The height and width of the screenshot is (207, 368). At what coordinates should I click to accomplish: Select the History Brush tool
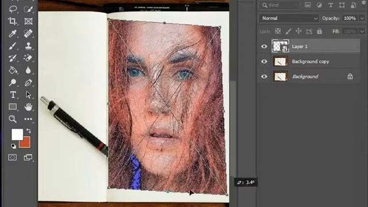[x=13, y=58]
